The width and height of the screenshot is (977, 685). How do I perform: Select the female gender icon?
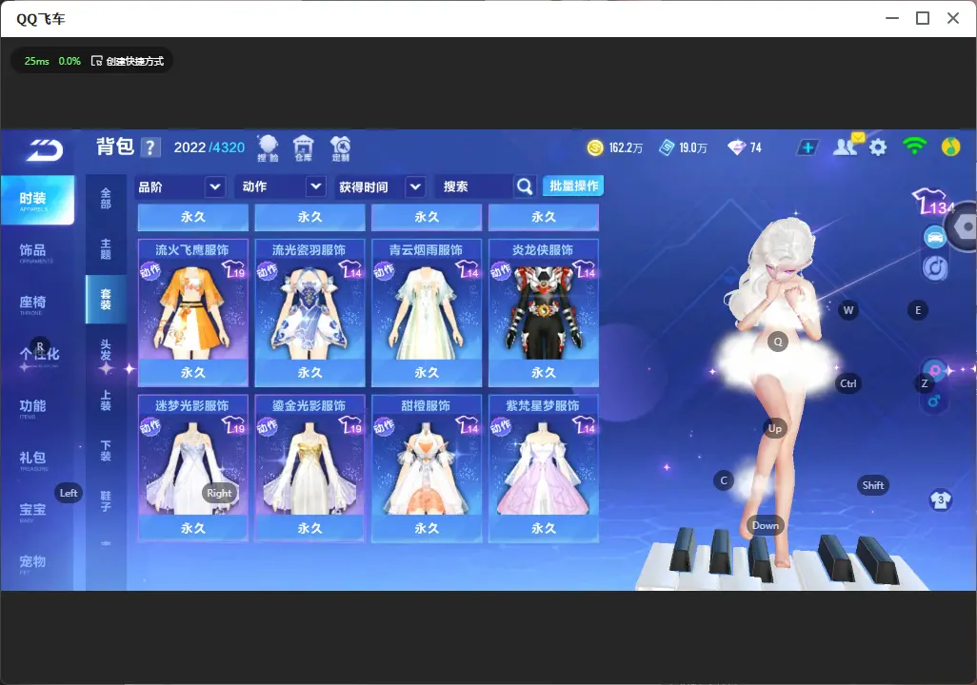(x=934, y=370)
